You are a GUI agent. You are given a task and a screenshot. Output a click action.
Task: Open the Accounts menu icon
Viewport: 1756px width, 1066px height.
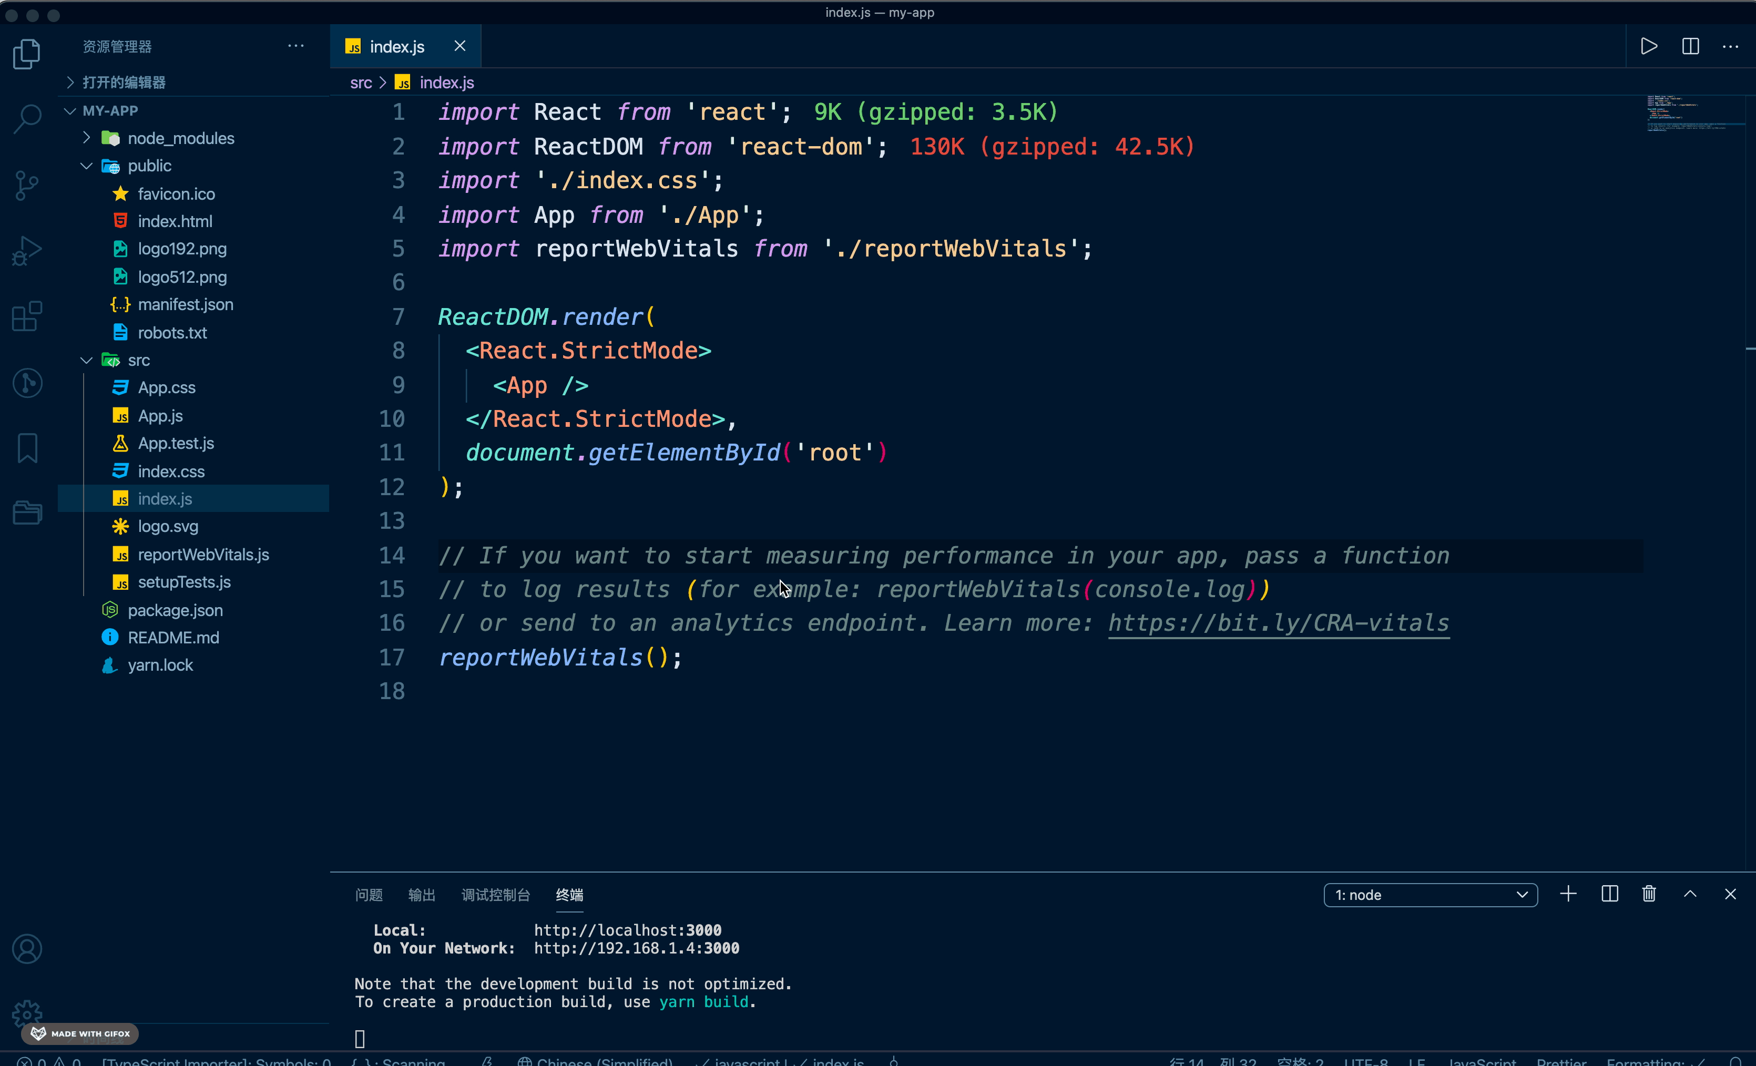point(27,949)
